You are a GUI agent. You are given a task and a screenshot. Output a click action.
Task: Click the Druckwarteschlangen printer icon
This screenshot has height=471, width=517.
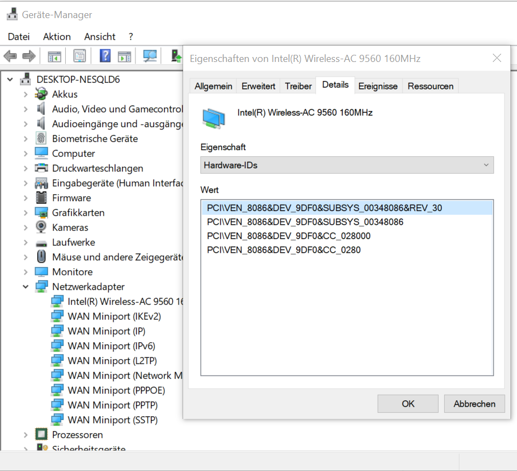pos(41,168)
